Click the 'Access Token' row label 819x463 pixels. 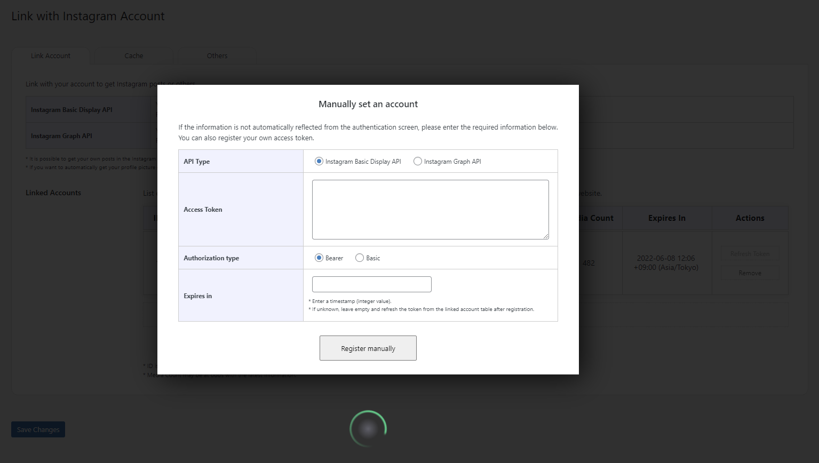[x=203, y=210]
